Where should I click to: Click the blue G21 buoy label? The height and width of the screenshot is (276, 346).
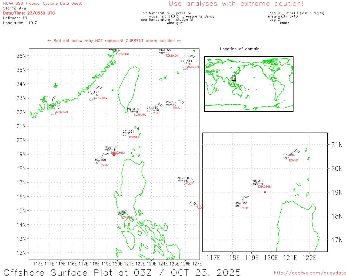pos(53,114)
